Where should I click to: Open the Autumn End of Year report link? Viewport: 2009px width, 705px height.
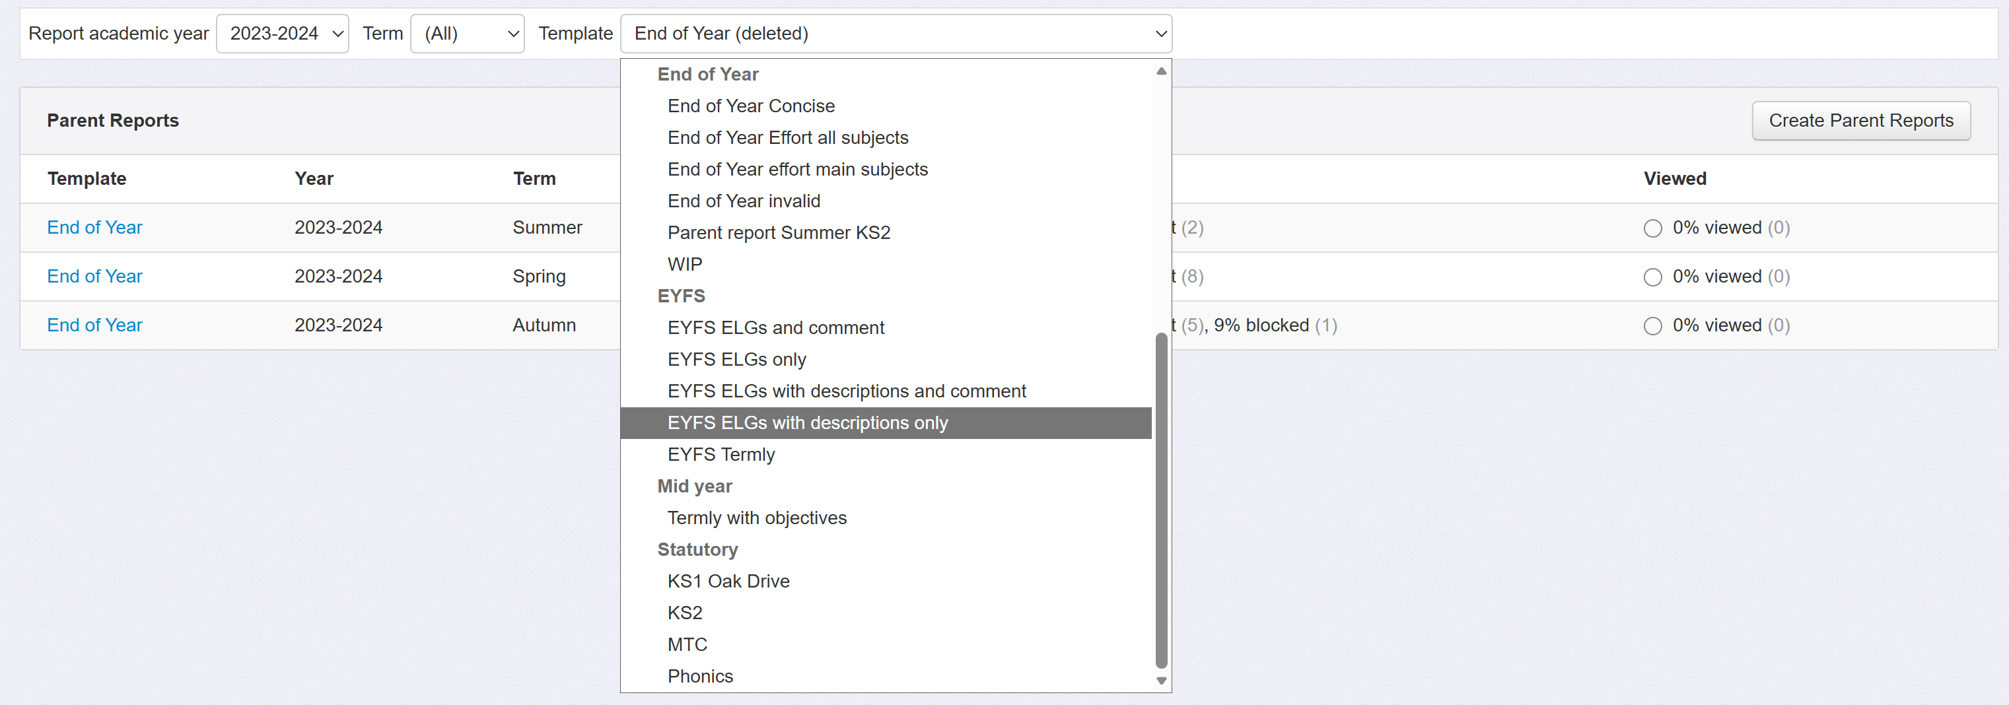tap(94, 325)
